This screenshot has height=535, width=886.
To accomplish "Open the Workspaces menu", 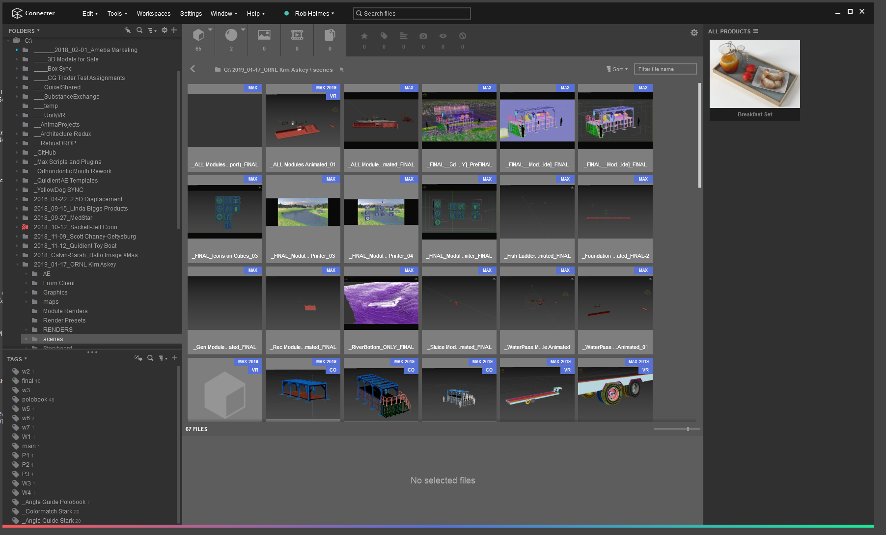I will pos(154,14).
